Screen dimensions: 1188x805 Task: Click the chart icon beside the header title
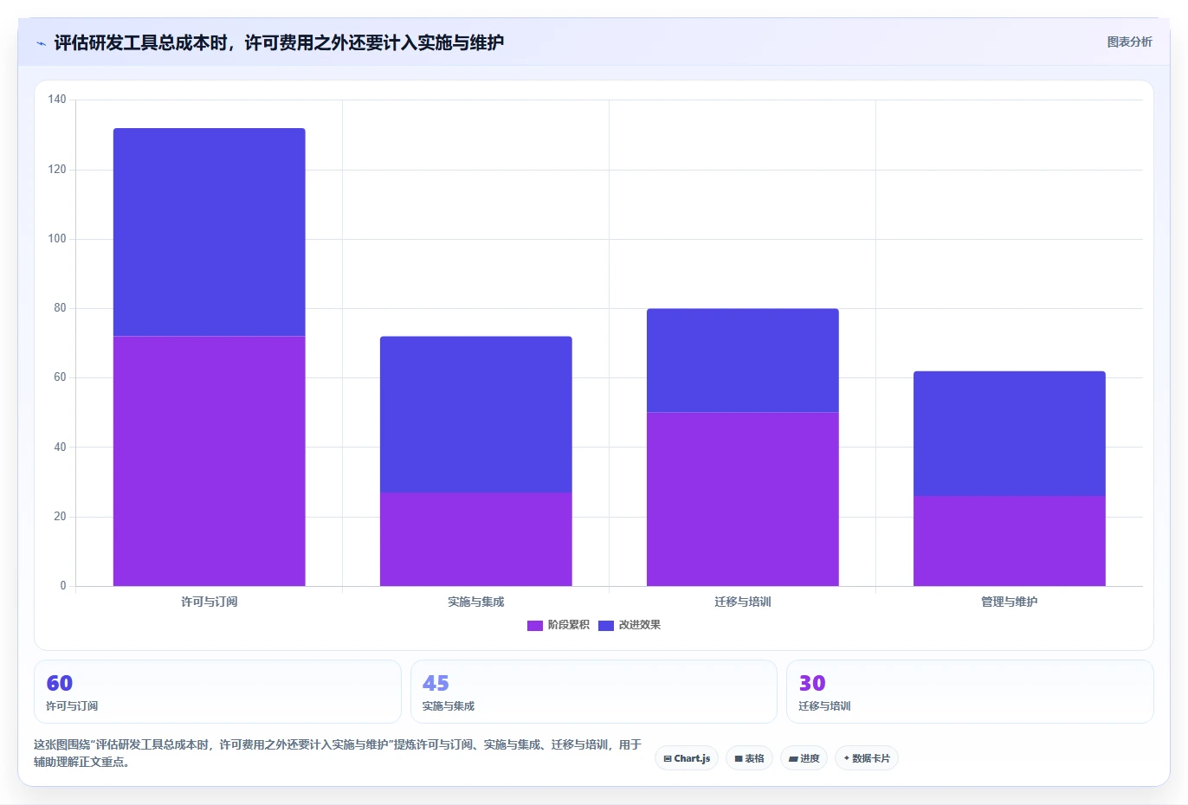pyautogui.click(x=41, y=43)
